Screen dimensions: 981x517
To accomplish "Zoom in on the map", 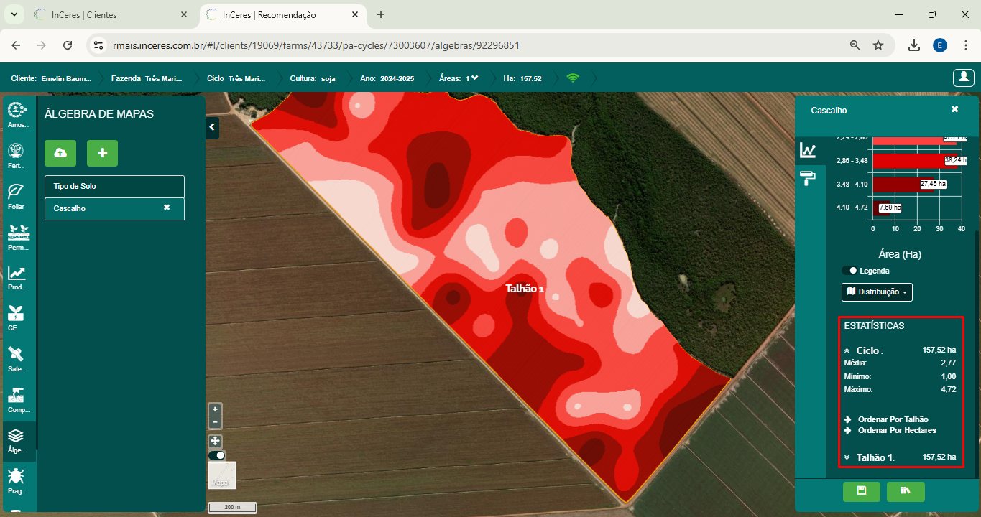I will 215,409.
